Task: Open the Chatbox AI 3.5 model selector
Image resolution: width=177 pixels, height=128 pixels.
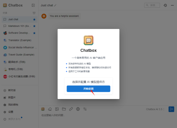Action: pos(155,109)
